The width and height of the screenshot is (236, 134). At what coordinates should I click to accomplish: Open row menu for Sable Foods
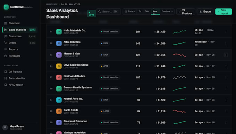click(226, 111)
